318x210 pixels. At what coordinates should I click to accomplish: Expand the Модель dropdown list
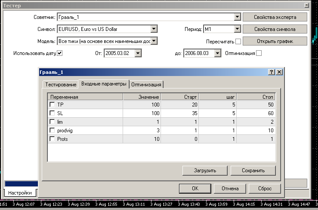tap(154, 41)
